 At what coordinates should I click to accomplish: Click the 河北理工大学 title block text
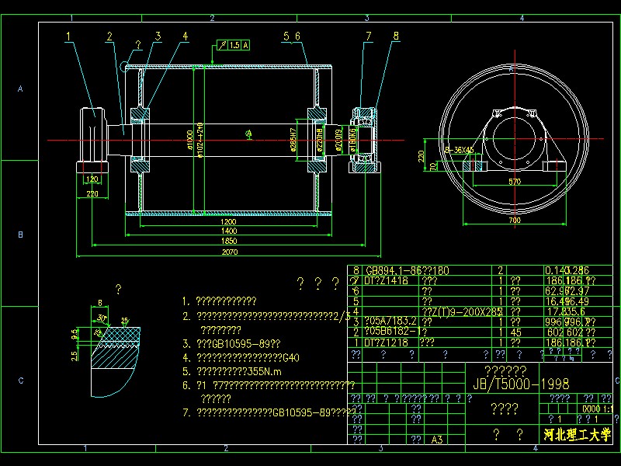coord(577,435)
